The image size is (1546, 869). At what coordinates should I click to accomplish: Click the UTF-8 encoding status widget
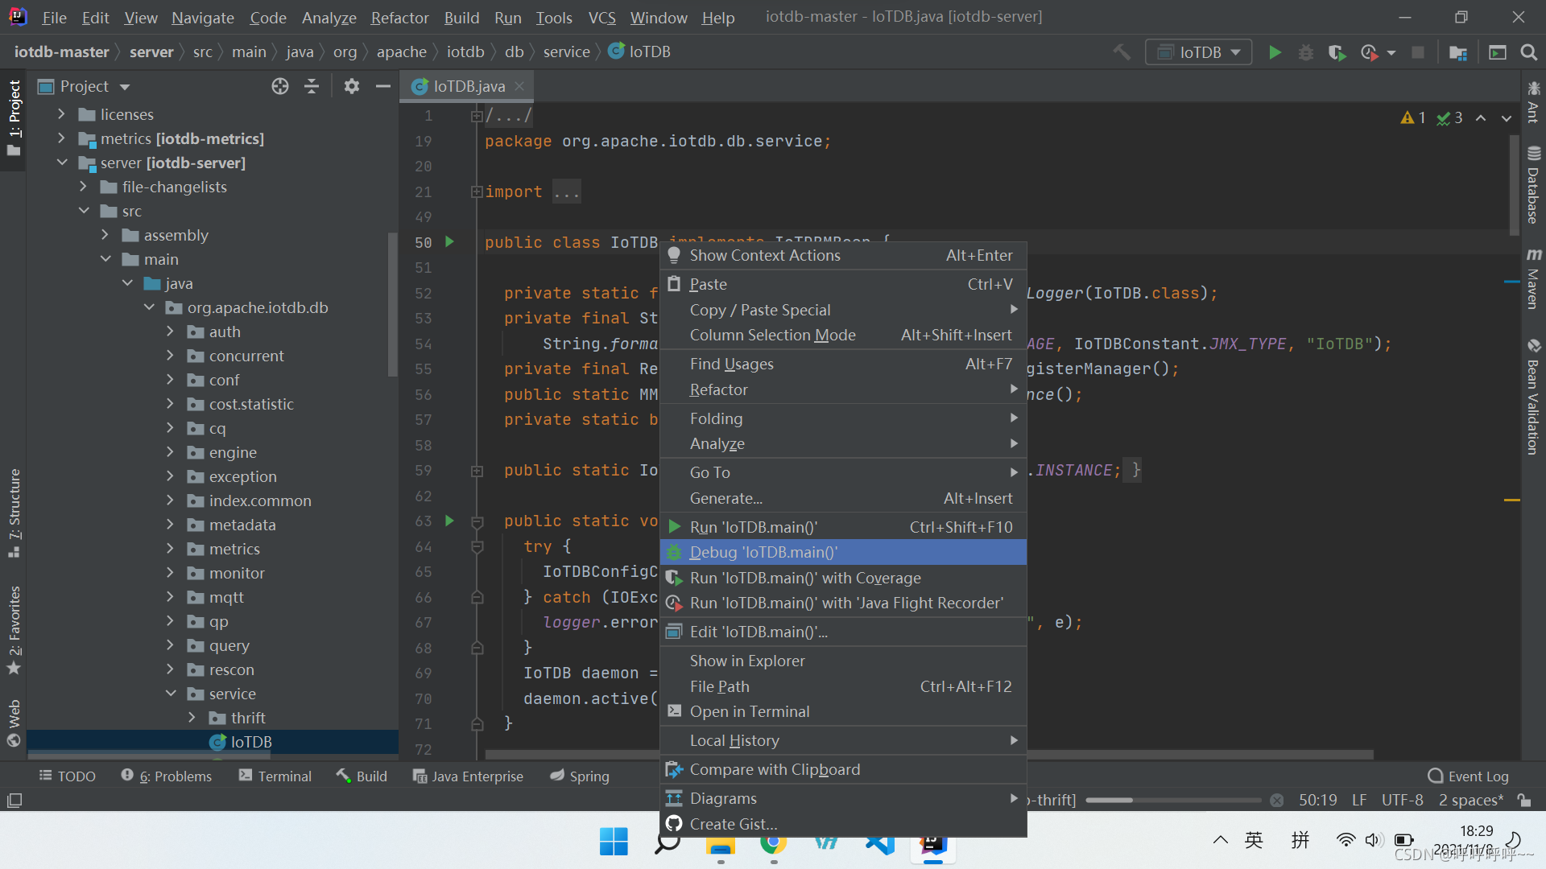coord(1402,800)
